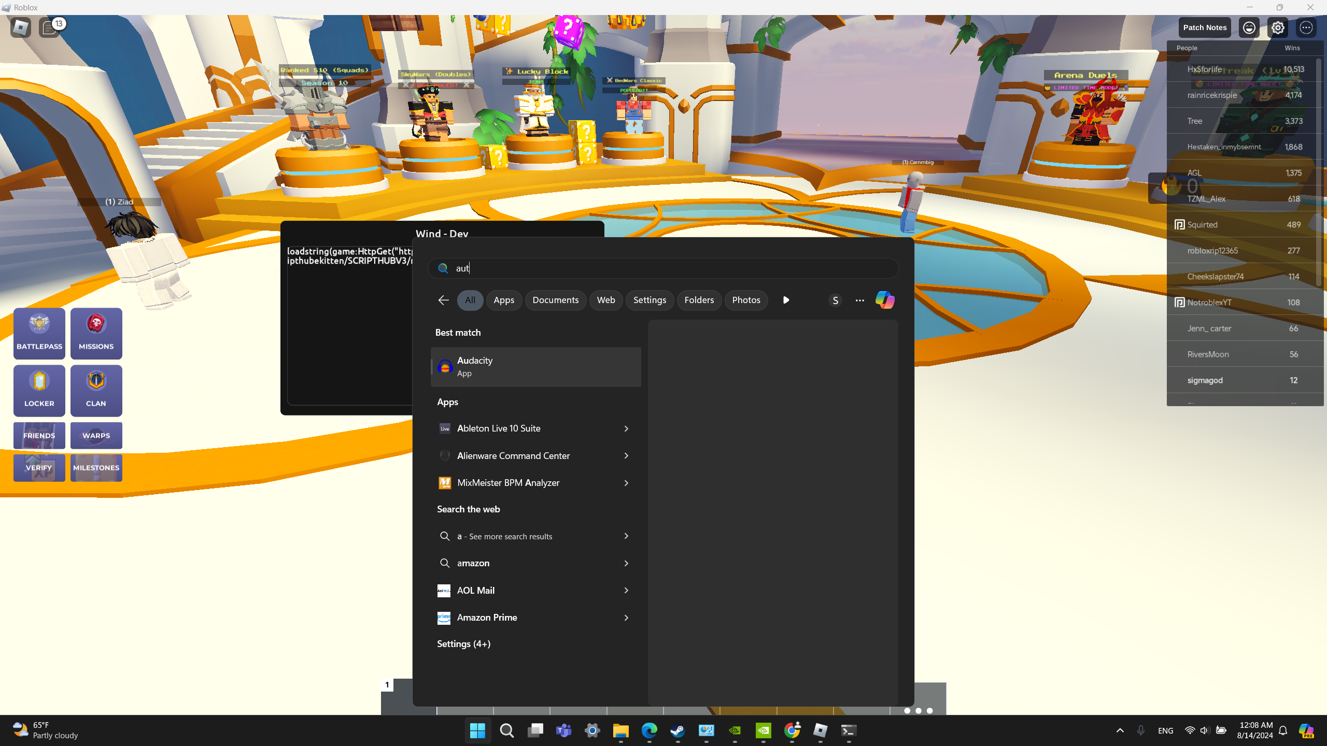
Task: Expand Alienware Command Center result
Action: pos(626,456)
